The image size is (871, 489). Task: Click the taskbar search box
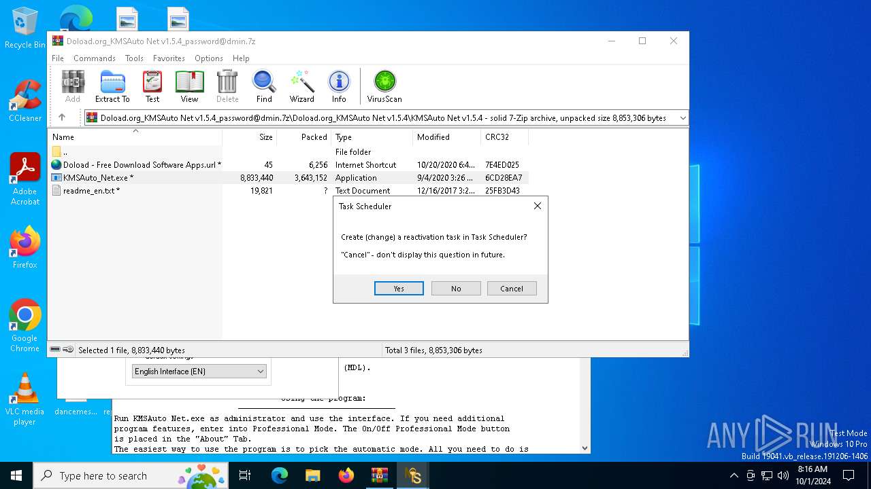point(131,475)
